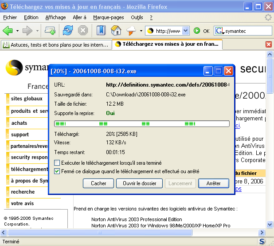Screen dimensions: 274x246
Task: Open the support navigation link
Action: [x=20, y=135]
